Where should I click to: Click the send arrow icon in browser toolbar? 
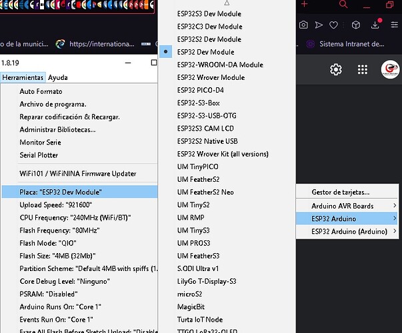(x=319, y=25)
